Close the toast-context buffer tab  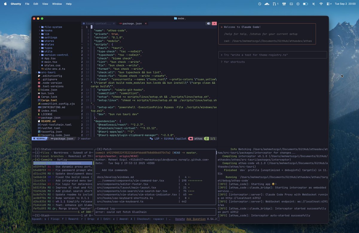(x=114, y=23)
